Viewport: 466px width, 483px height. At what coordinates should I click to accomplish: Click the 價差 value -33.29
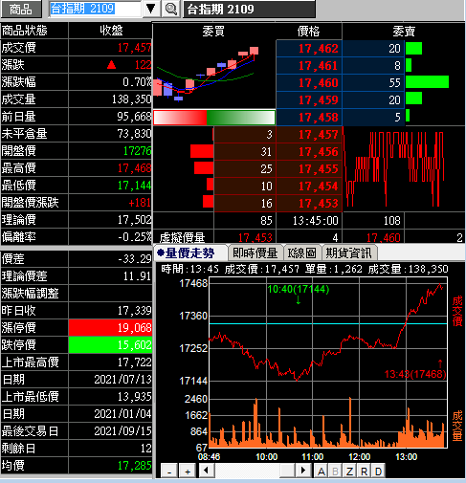(134, 259)
